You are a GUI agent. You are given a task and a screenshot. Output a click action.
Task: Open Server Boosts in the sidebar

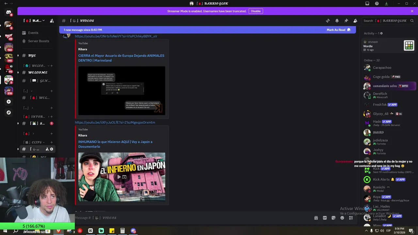pyautogui.click(x=36, y=41)
